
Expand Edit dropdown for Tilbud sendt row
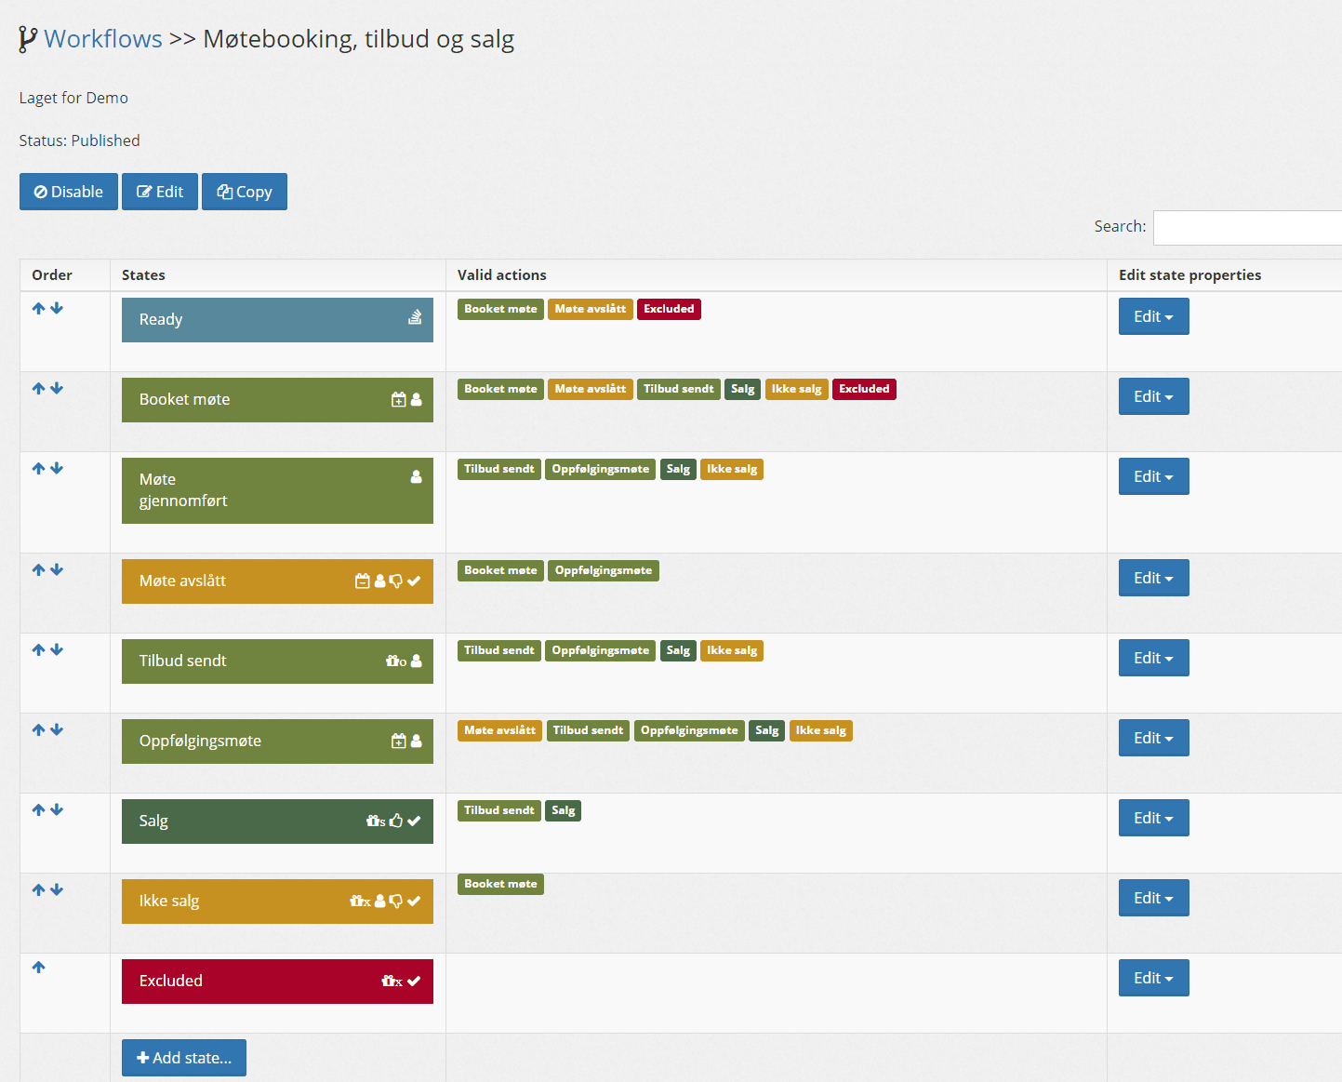click(x=1153, y=658)
